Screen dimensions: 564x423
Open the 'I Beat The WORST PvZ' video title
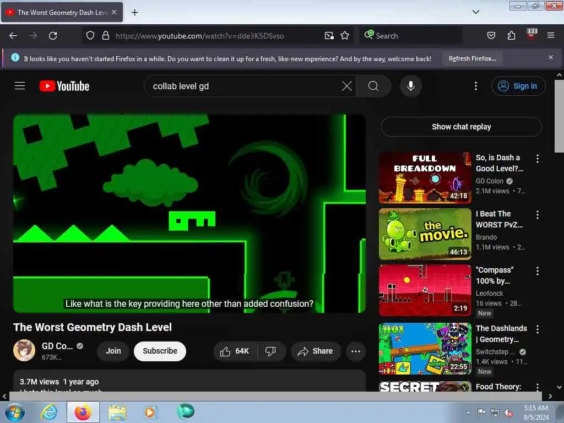point(499,219)
